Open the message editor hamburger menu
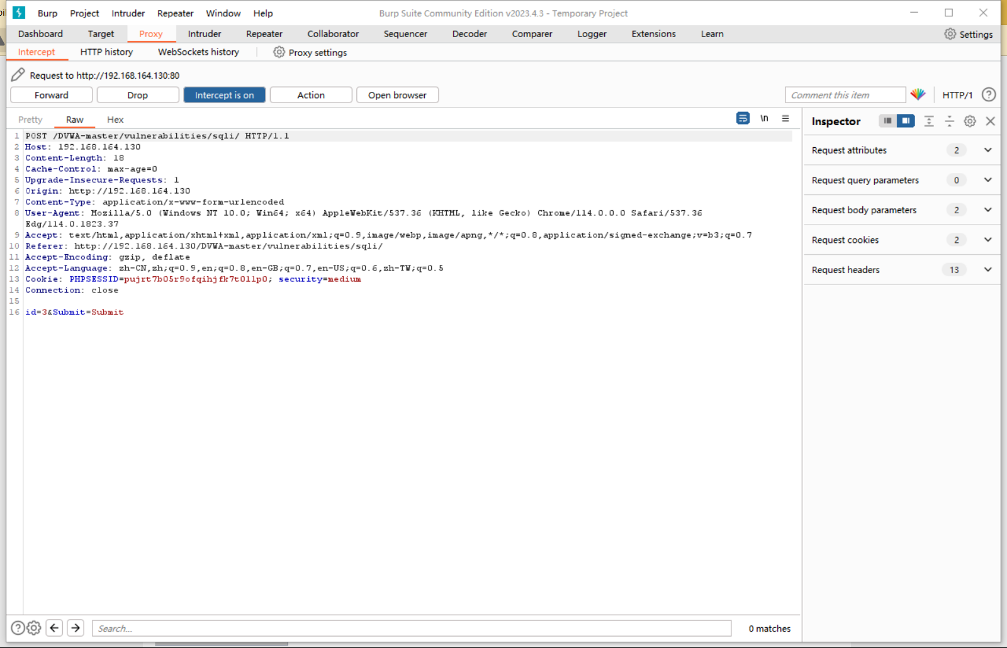 click(785, 118)
